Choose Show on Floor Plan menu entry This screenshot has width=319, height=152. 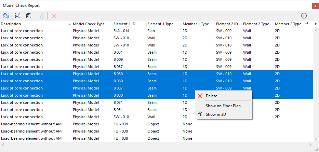224,106
